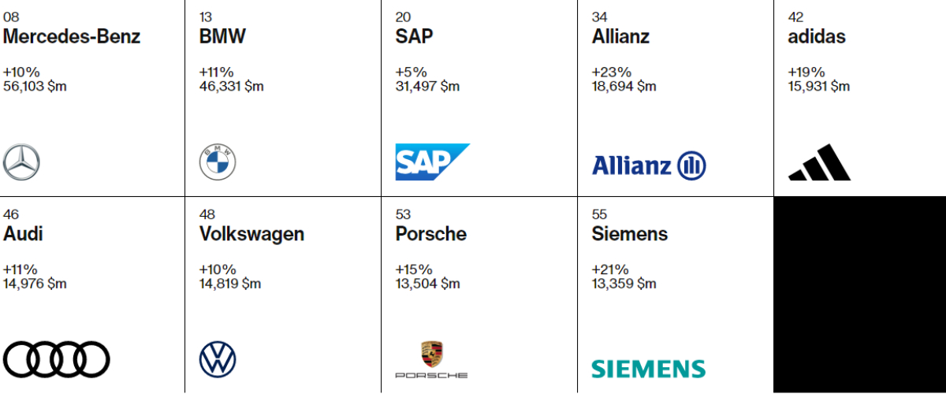Click the SAP brand title
The width and height of the screenshot is (946, 394).
(x=415, y=36)
